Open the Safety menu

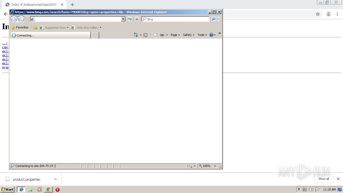(x=189, y=35)
